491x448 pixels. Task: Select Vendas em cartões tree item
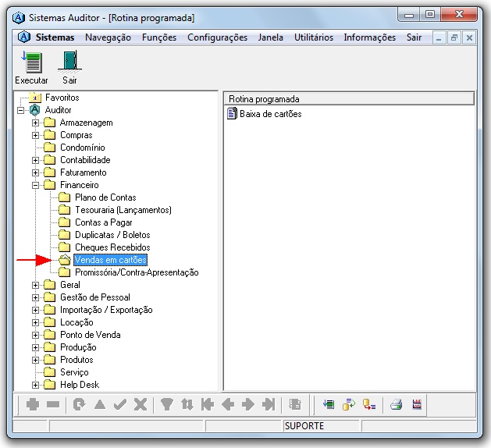(110, 260)
